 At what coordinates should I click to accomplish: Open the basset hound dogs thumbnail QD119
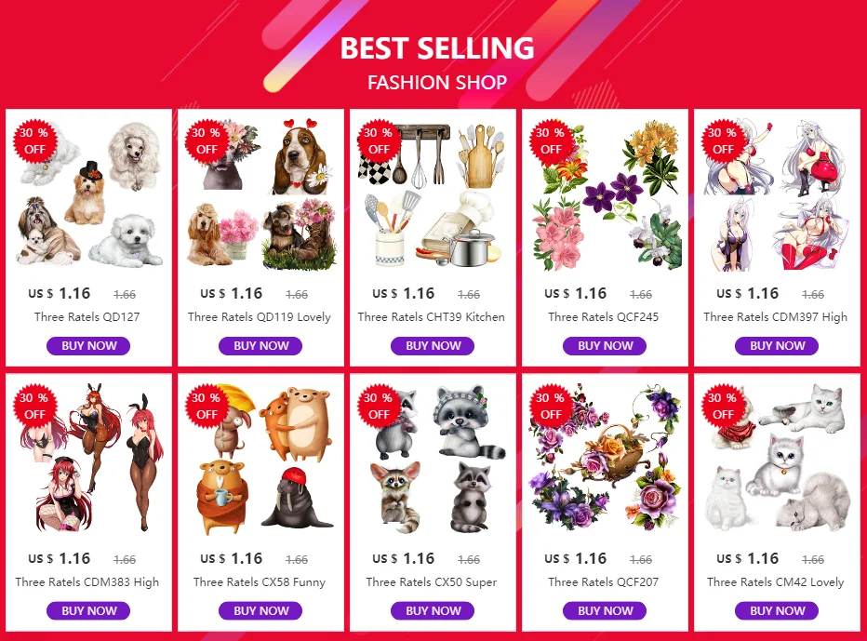point(261,194)
